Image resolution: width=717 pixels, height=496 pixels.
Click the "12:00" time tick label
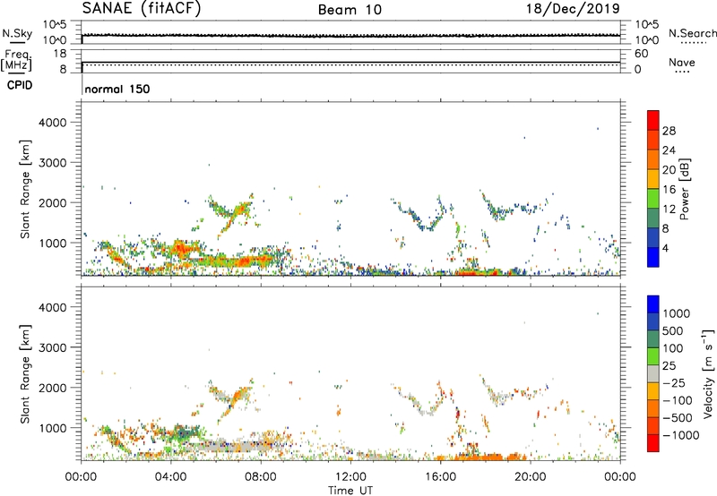point(350,477)
